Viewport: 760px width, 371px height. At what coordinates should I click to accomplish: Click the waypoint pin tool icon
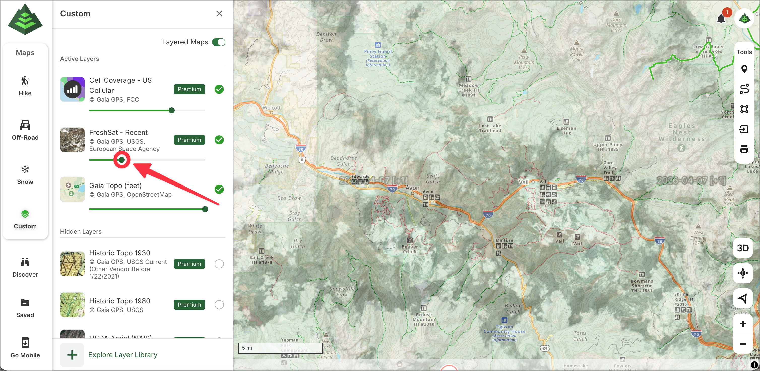744,69
